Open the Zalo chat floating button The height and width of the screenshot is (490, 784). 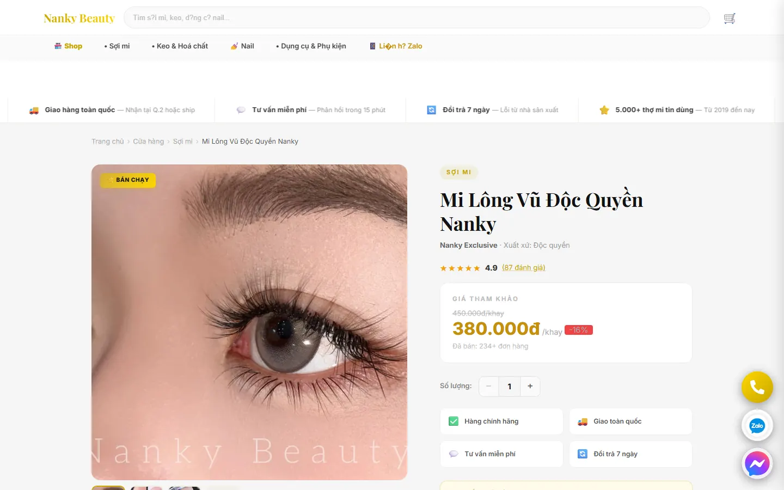(757, 426)
